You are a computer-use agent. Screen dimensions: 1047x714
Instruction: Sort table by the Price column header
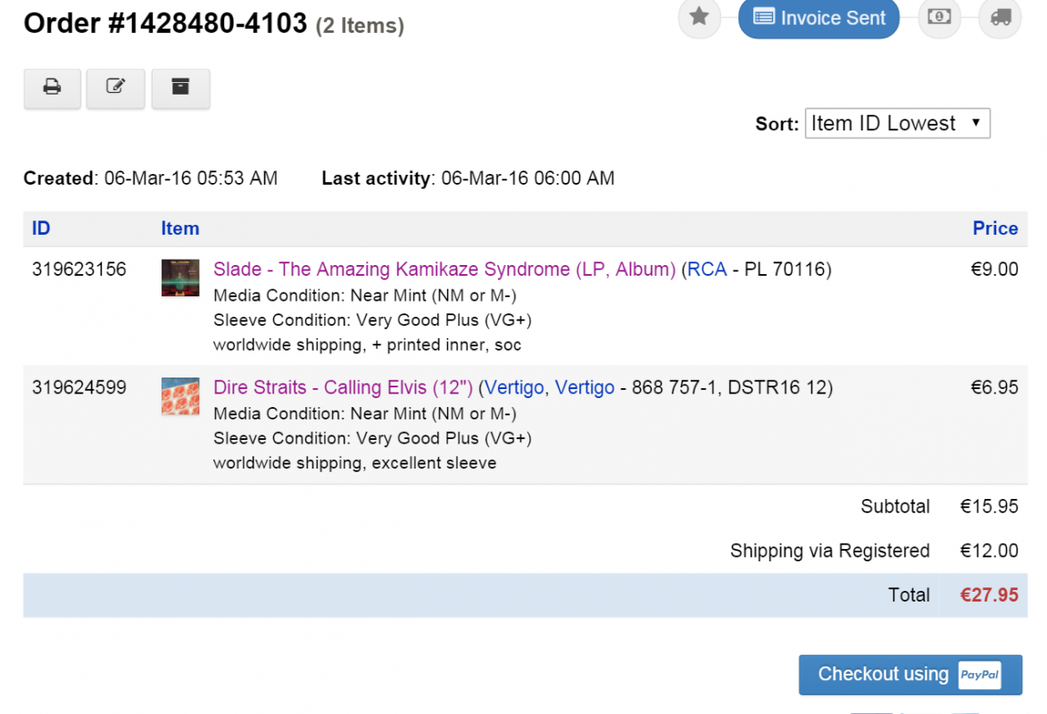point(994,228)
